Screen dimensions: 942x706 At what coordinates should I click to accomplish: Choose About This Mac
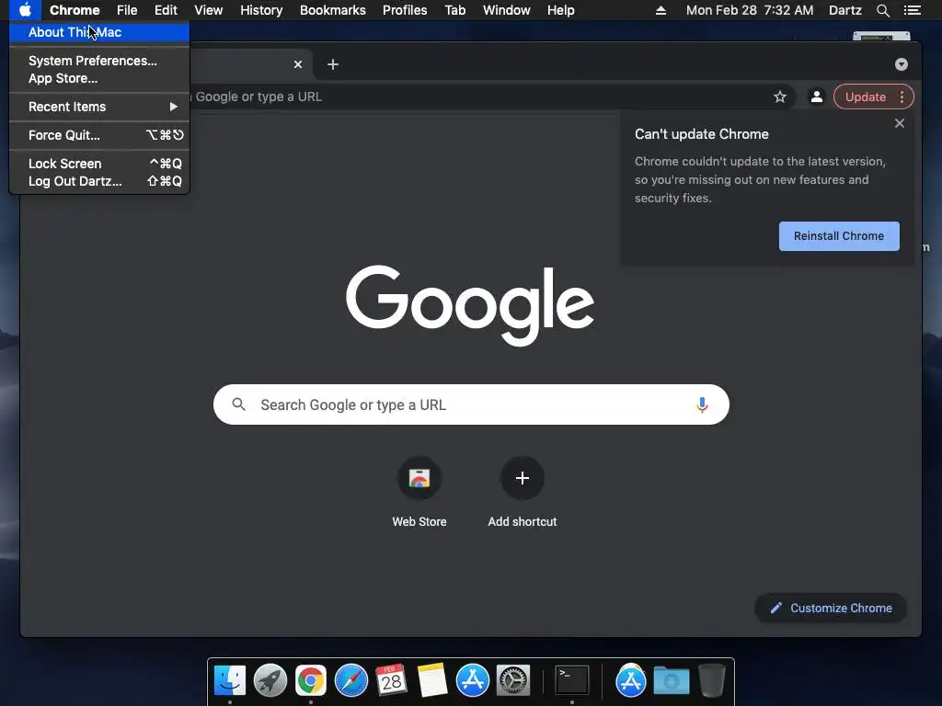point(99,32)
